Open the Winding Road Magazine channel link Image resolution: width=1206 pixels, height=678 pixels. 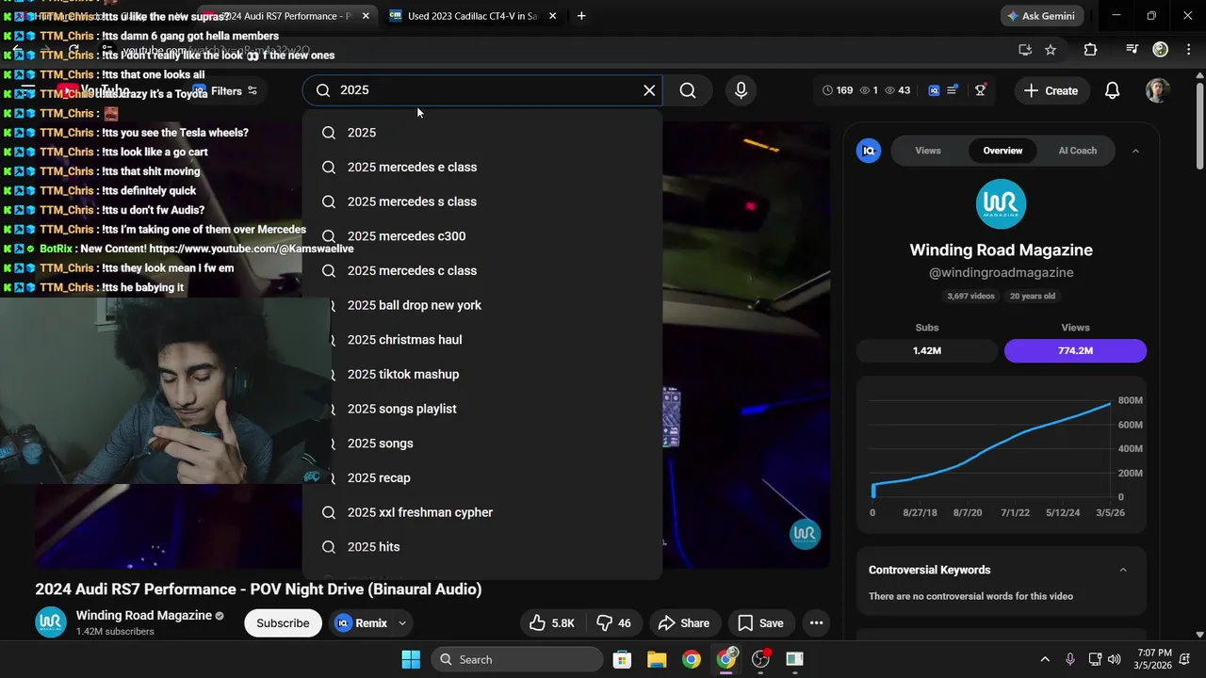click(x=144, y=615)
